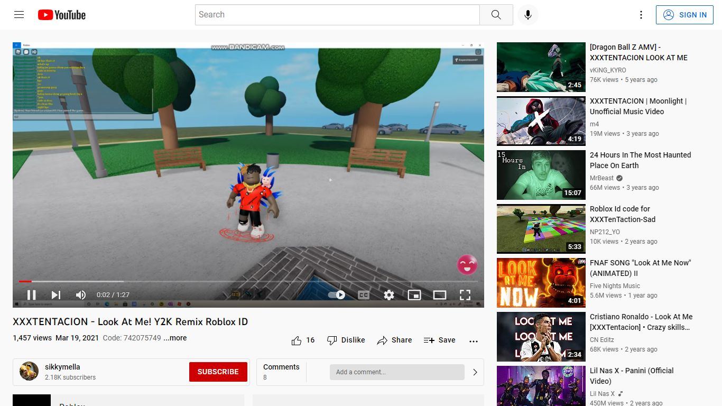Go to YouTube home via logo

62,15
